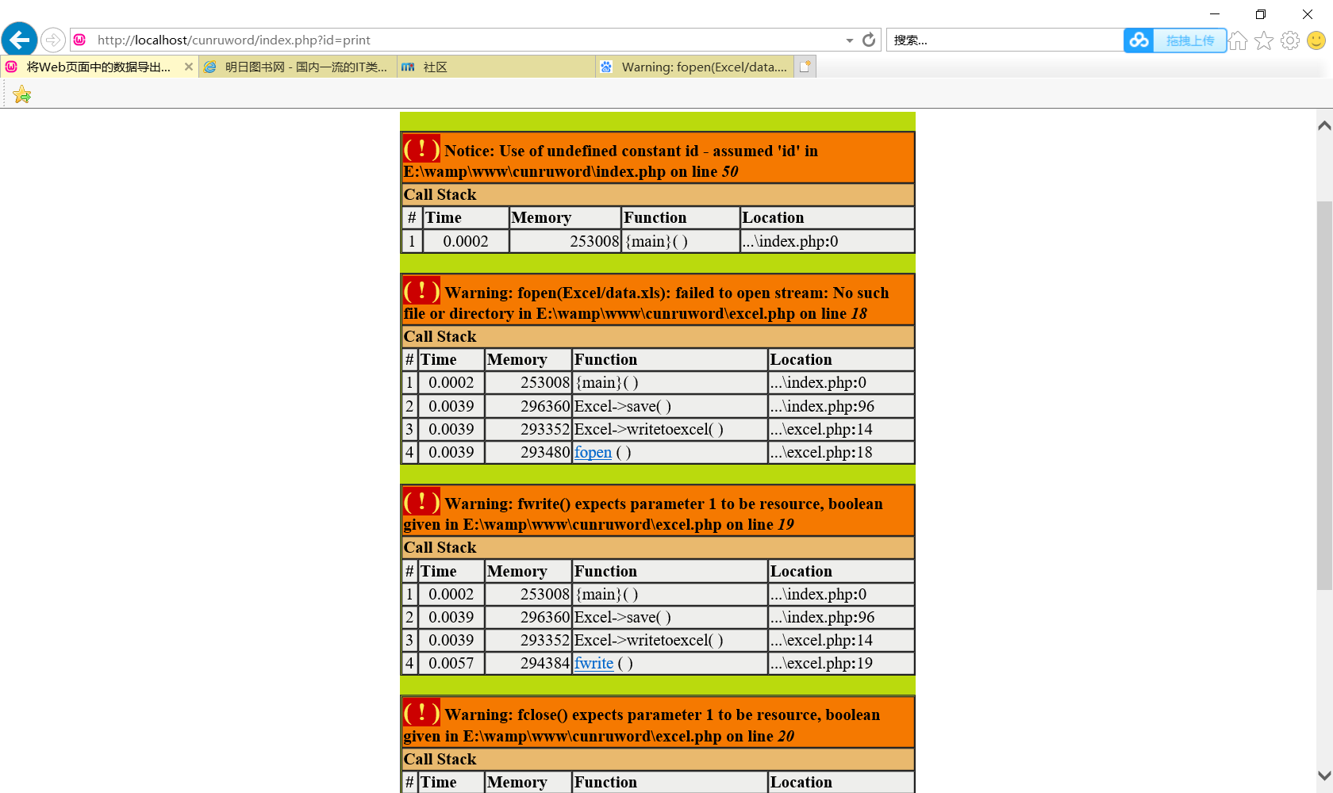Click the smiley face feedback icon

tap(1316, 40)
